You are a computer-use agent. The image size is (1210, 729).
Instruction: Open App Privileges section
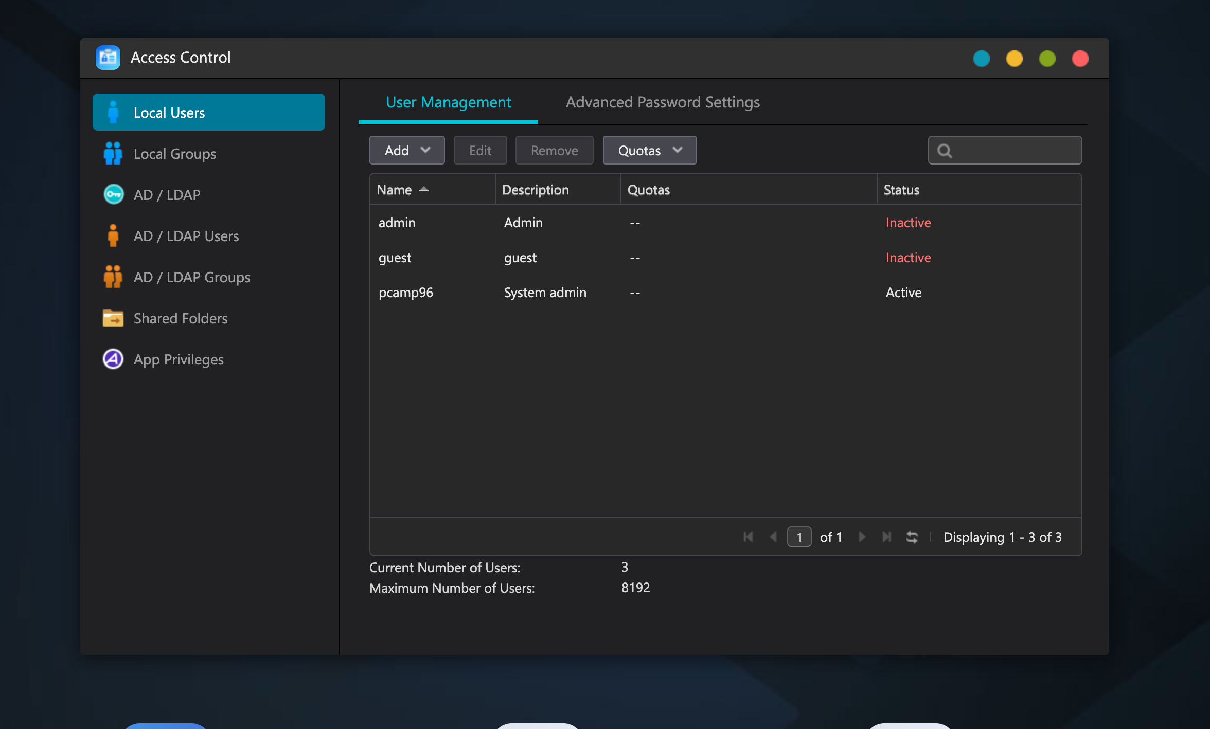tap(209, 359)
